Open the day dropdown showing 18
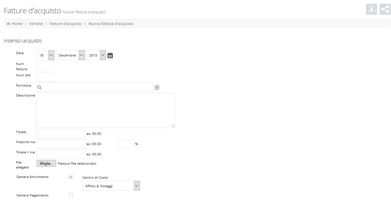Image resolution: width=391 pixels, height=204 pixels. (x=45, y=55)
